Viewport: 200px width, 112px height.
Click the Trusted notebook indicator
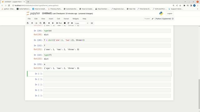147,19
